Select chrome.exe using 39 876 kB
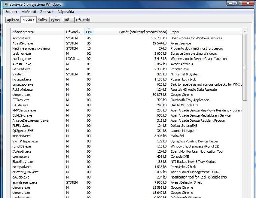Image resolution: width=256 pixels, height=198 pixels. click(x=127, y=95)
